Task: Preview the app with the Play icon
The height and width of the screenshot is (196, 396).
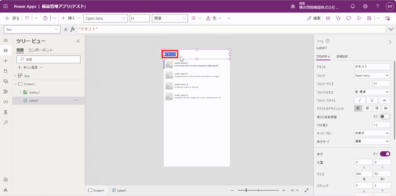Action: click(359, 18)
